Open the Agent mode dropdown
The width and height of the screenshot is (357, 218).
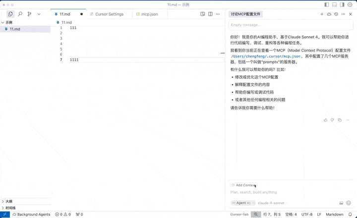click(243, 203)
